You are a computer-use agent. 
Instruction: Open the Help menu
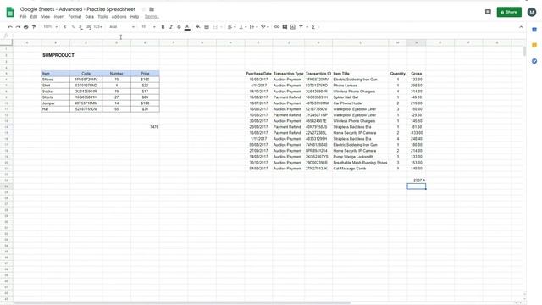pos(135,17)
